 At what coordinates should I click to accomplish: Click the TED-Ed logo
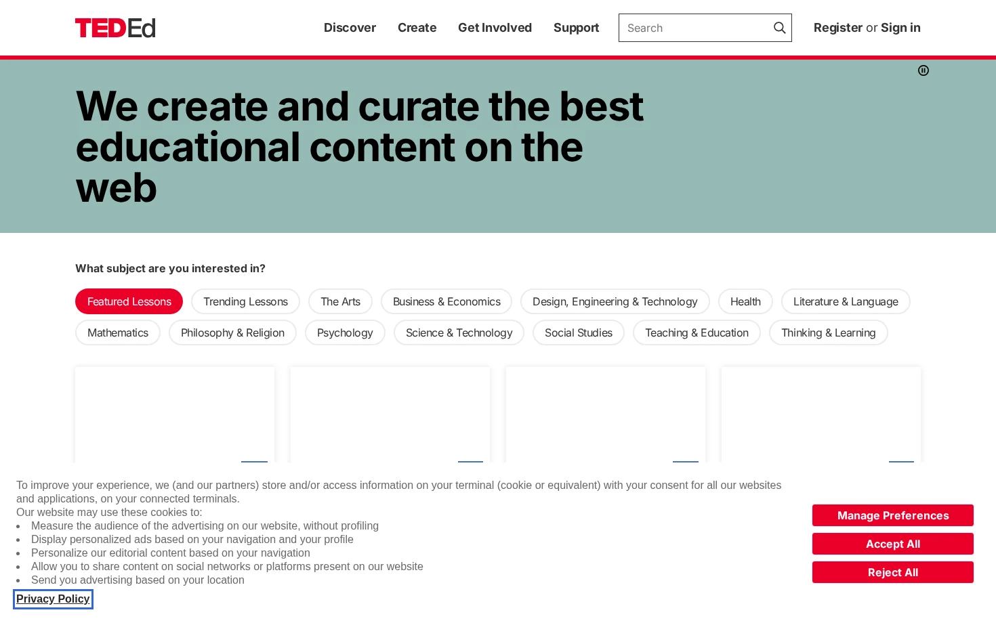pos(115,28)
